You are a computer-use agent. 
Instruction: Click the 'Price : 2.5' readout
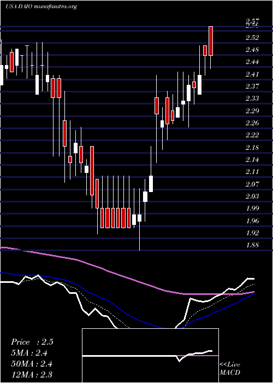(x=32, y=342)
